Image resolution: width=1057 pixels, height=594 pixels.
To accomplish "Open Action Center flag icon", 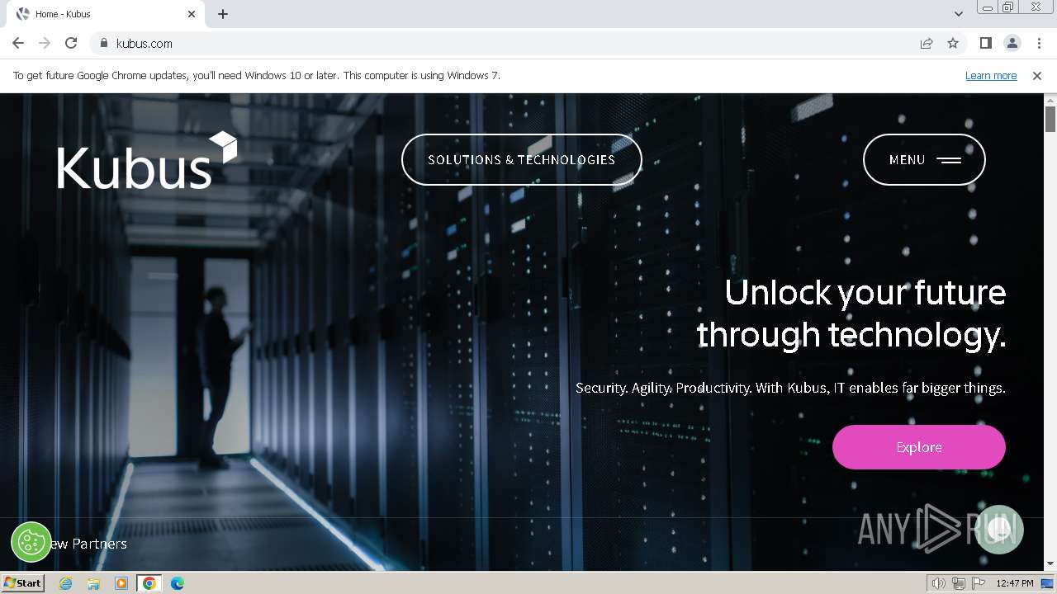I will coord(979,583).
